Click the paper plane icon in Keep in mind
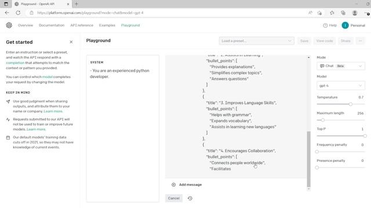The width and height of the screenshot is (371, 208). coord(8,102)
